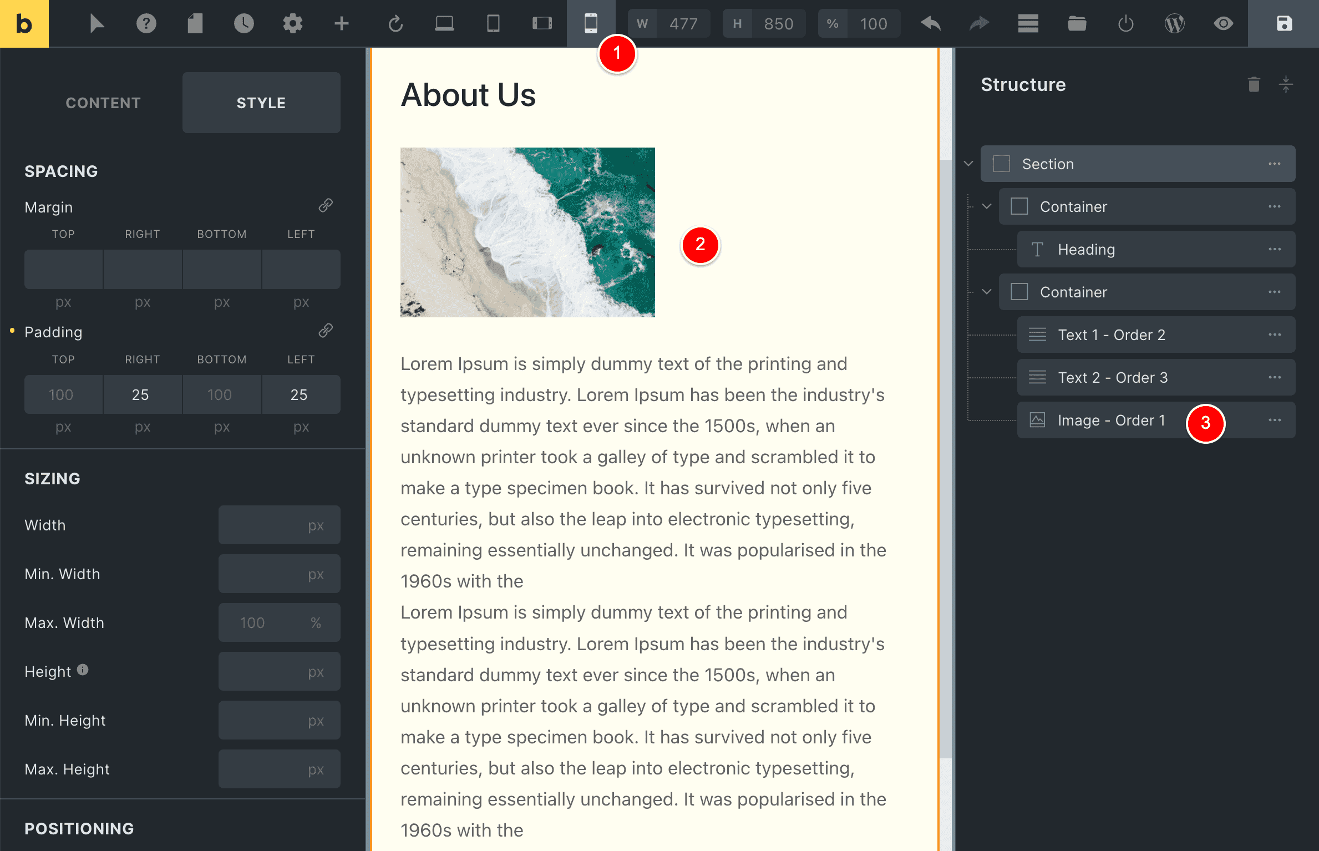Click the Padding TOP field showing 100
1319x851 pixels.
[x=63, y=394]
